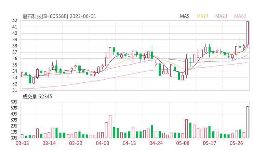Click the 35 price axis value
Screen dimensions: 253x151
click(15, 65)
